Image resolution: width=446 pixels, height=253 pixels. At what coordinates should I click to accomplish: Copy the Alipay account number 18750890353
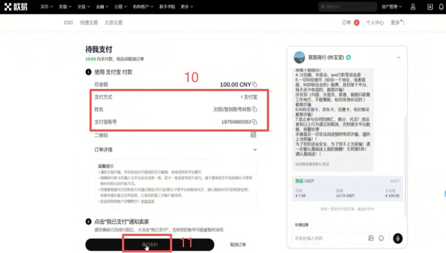coord(255,121)
